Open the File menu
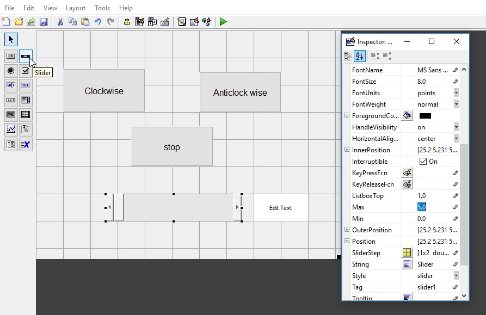The height and width of the screenshot is (315, 486). (9, 8)
